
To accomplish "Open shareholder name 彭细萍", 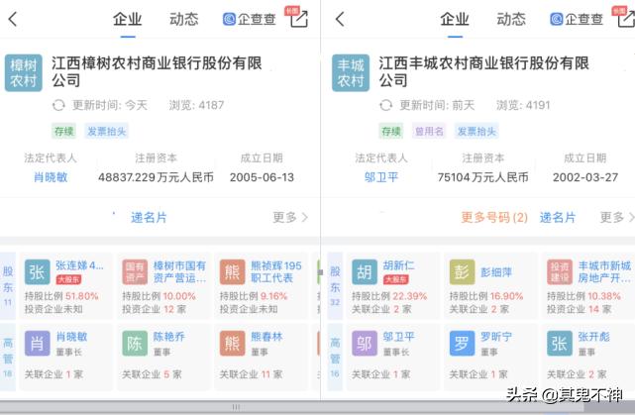I will point(496,272).
